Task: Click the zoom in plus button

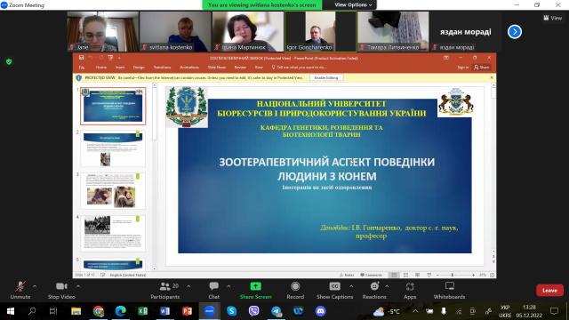Action: (x=473, y=275)
